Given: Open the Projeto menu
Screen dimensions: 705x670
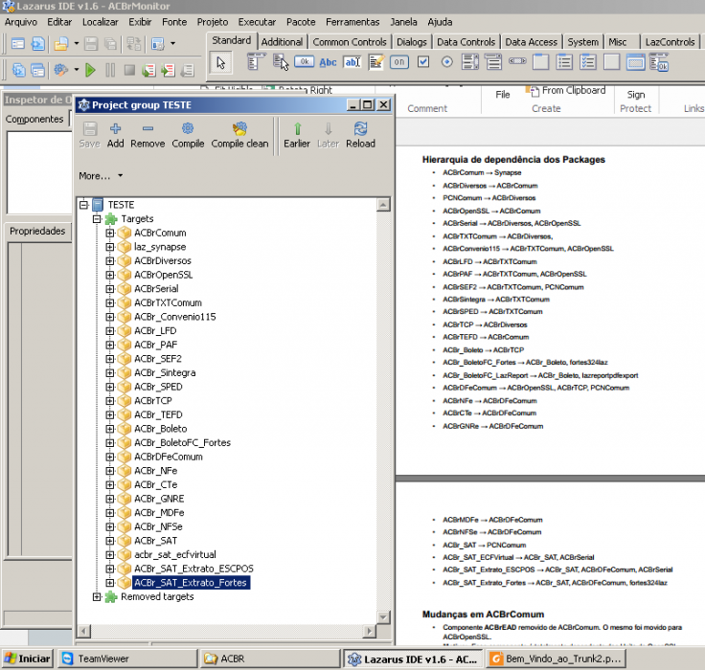Looking at the screenshot, I should tap(213, 22).
